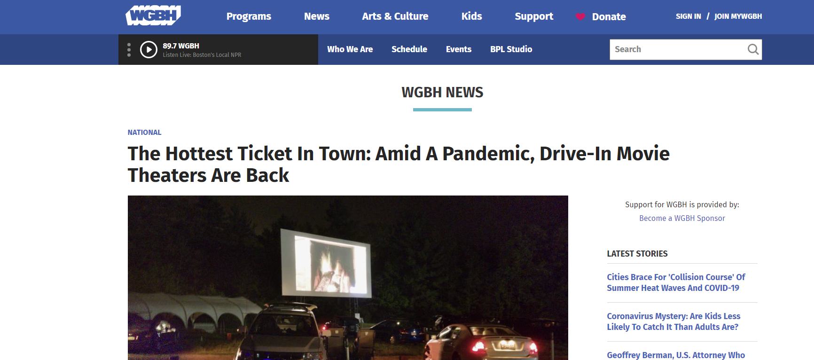The image size is (814, 360).
Task: Click the heart icon beside Donate
Action: click(x=580, y=17)
